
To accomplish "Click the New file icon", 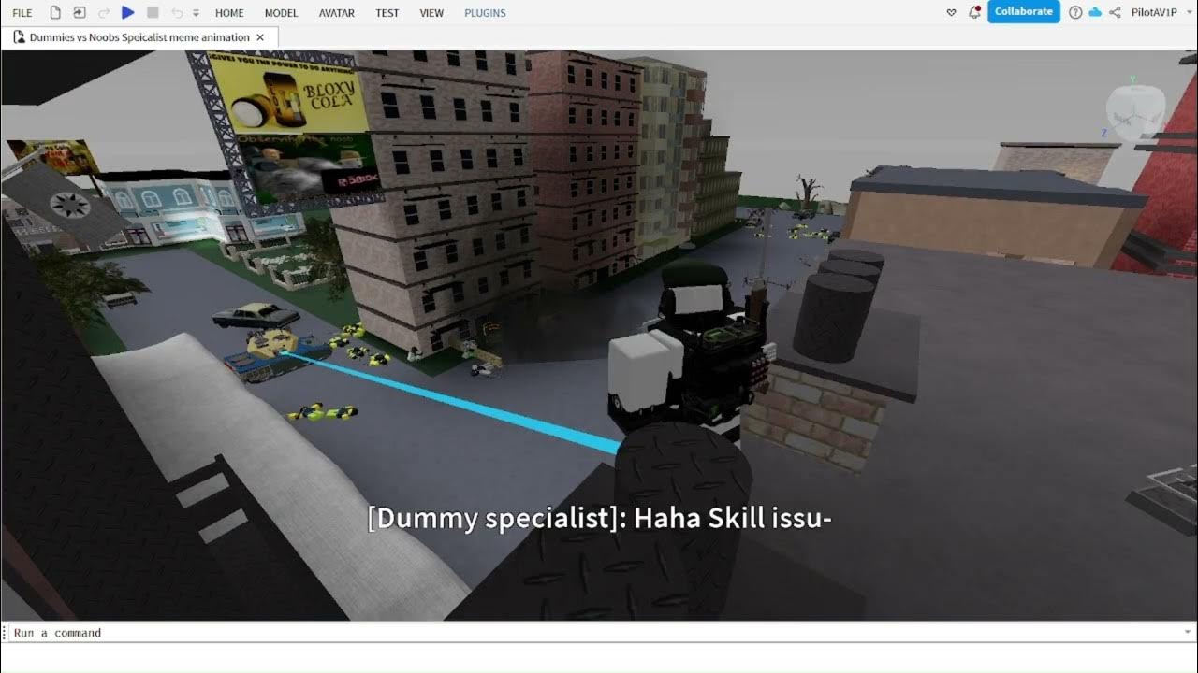I will (55, 13).
